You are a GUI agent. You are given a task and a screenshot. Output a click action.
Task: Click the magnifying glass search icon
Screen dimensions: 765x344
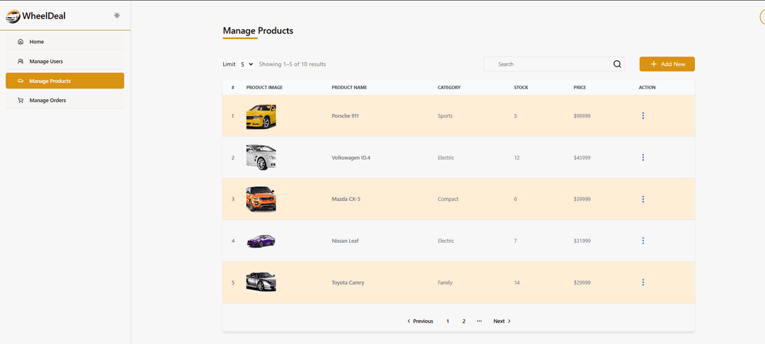[x=617, y=64]
